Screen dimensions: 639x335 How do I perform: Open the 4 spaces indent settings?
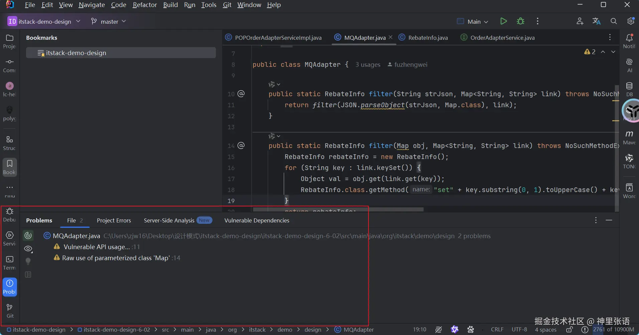[x=546, y=330]
